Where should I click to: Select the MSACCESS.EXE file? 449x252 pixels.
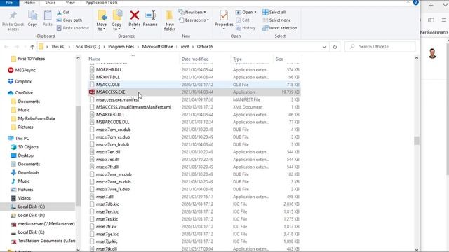pyautogui.click(x=194, y=92)
